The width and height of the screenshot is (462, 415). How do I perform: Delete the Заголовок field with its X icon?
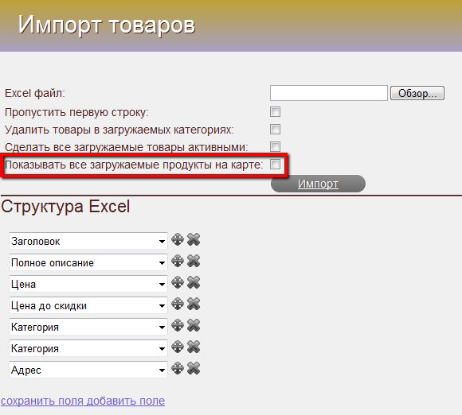194,239
